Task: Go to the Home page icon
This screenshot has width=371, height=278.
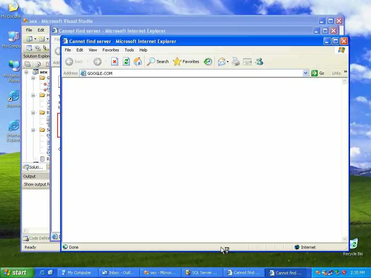Action: click(x=138, y=62)
